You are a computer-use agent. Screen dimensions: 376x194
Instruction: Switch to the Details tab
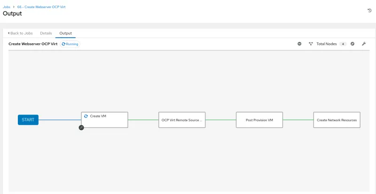coord(46,33)
